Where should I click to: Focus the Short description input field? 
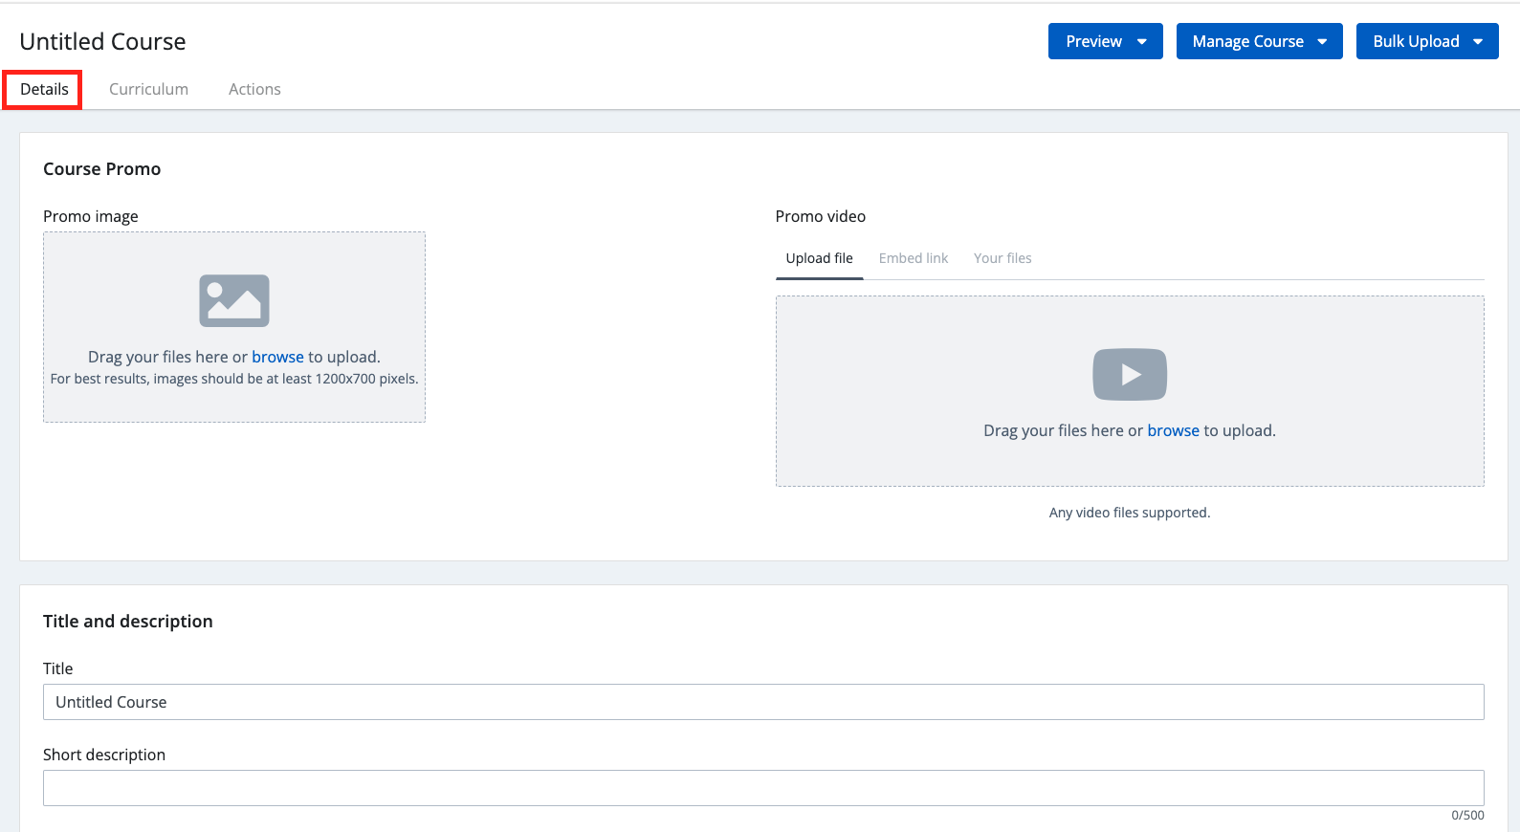click(x=763, y=788)
